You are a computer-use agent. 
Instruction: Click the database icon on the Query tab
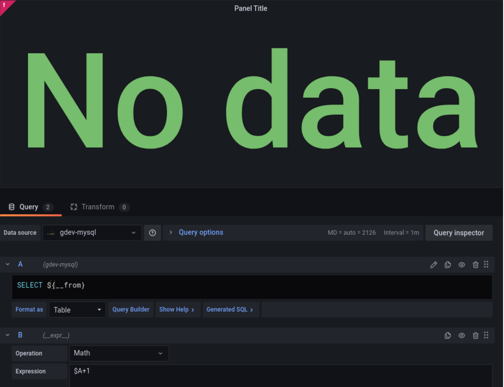point(11,207)
